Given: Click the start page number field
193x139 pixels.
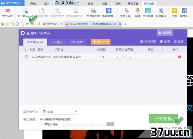Looking at the screenshot, I should [x=117, y=57].
